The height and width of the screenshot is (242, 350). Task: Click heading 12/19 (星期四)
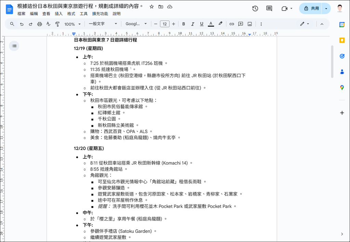tap(89, 49)
